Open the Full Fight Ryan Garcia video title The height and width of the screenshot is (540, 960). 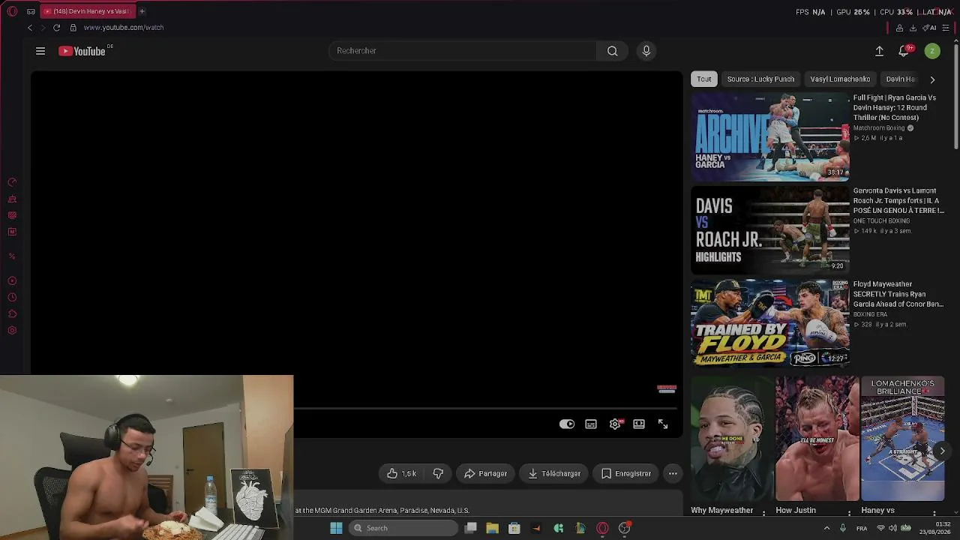(895, 107)
